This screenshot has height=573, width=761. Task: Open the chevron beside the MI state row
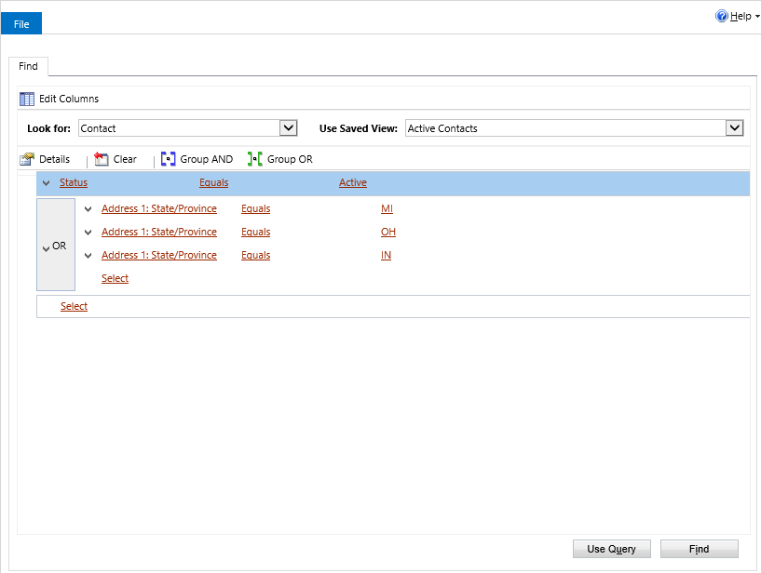coord(88,209)
